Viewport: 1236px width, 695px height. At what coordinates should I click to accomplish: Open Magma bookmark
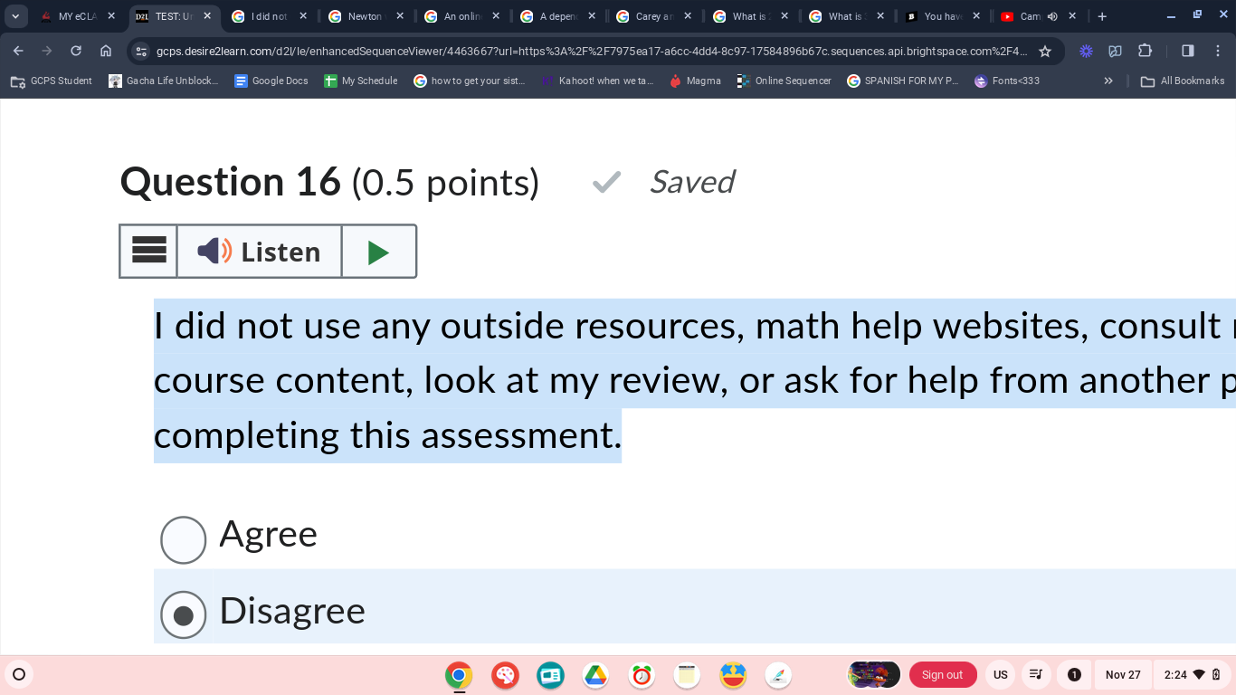tap(695, 81)
